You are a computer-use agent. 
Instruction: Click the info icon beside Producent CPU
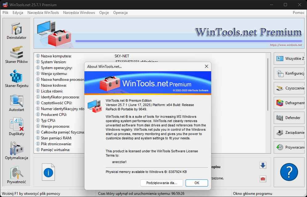38,115
